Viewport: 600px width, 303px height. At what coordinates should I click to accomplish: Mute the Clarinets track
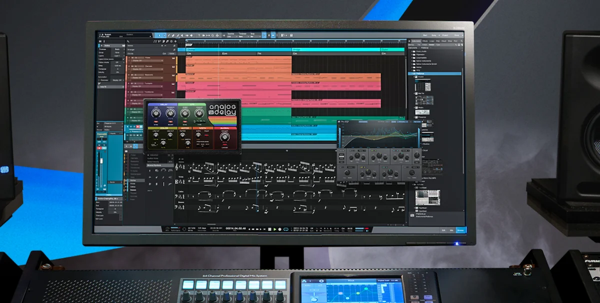click(132, 66)
